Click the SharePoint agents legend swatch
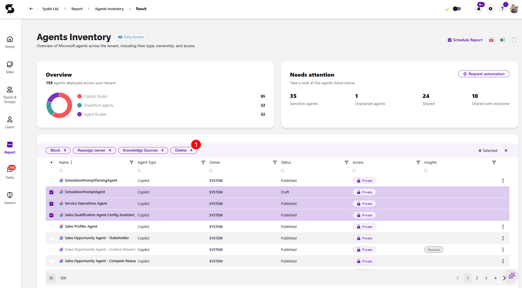Screen dimensions: 522x288 click(x=79, y=105)
